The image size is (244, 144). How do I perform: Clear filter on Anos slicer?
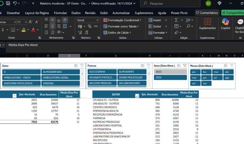point(185,66)
